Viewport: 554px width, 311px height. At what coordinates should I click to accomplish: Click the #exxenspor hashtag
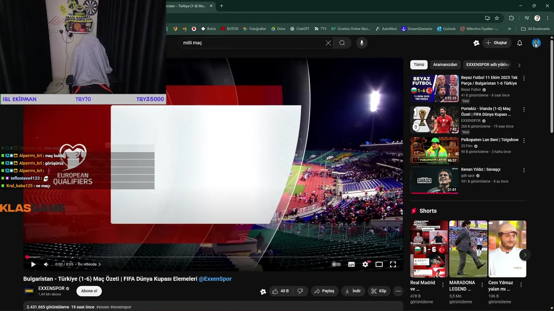121,307
